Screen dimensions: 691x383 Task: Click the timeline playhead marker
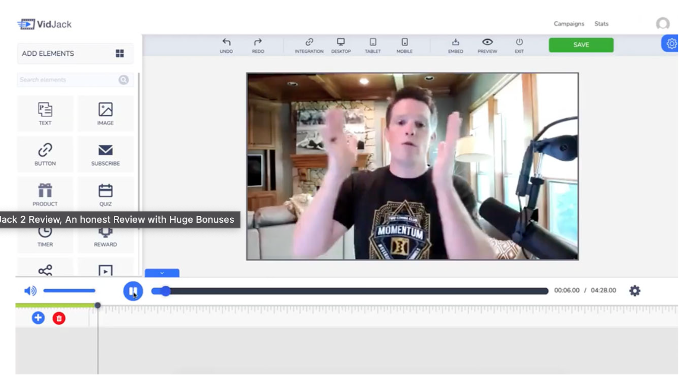tap(98, 305)
